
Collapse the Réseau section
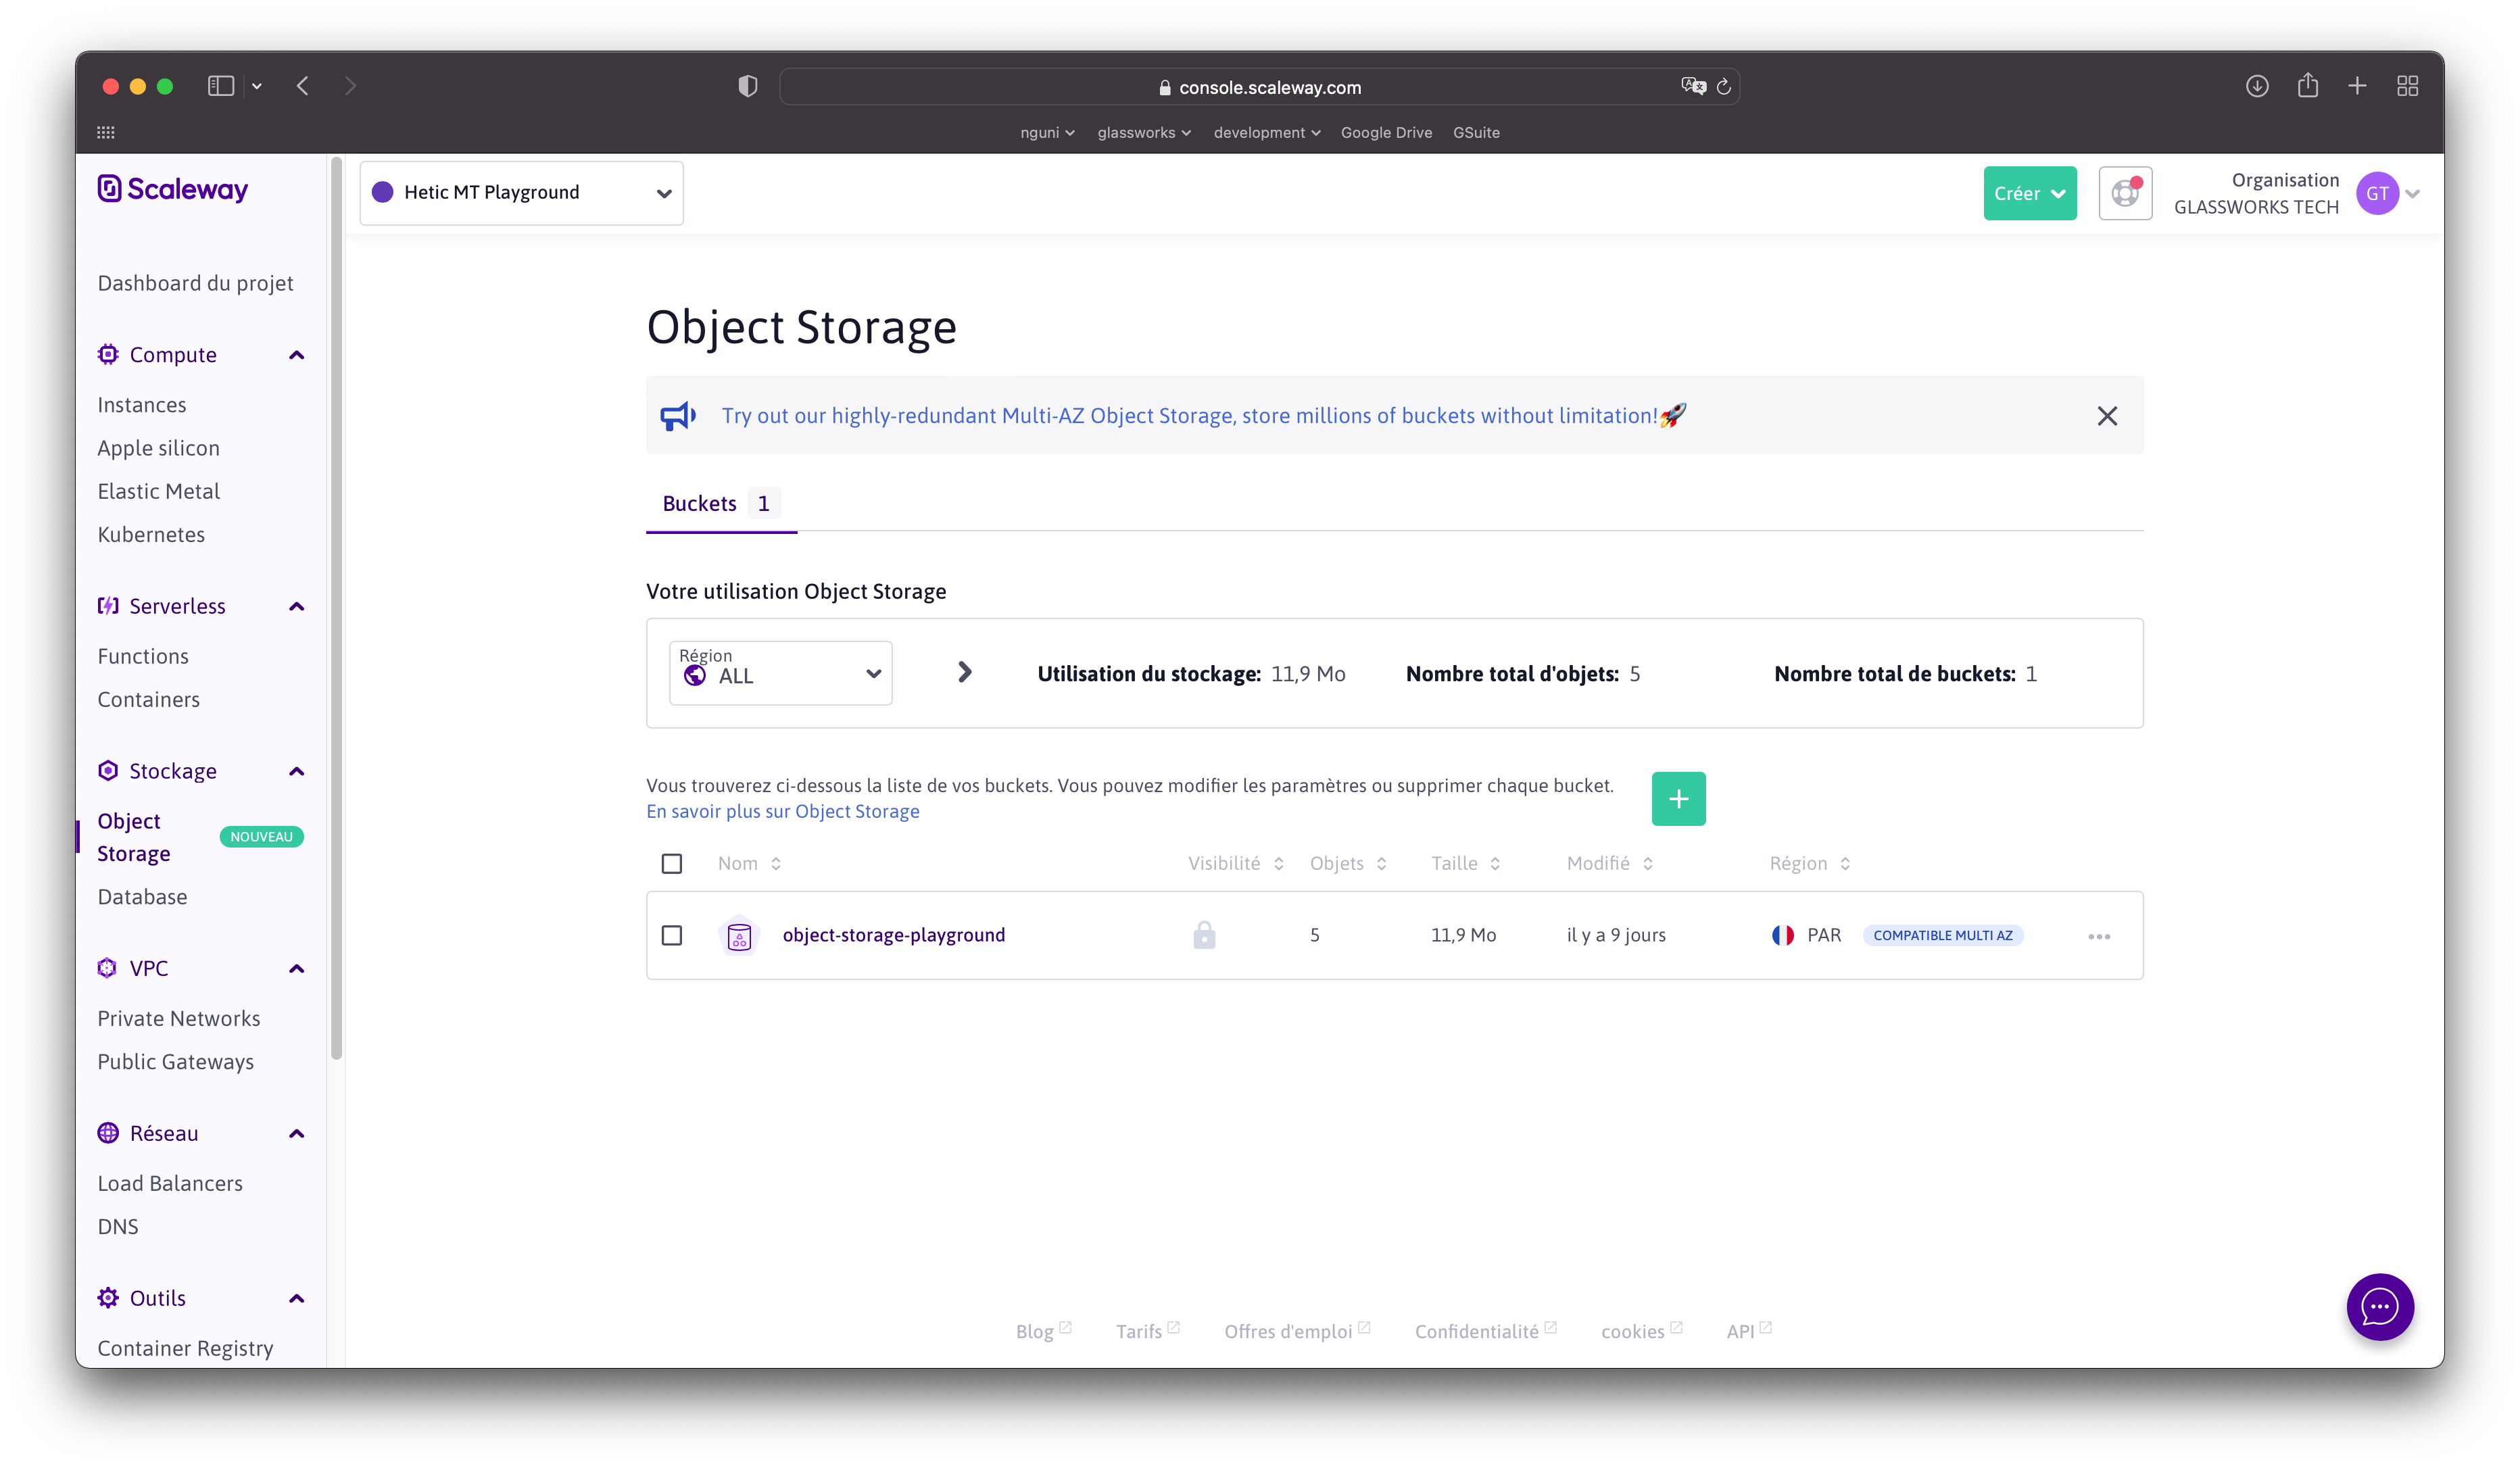(297, 1133)
